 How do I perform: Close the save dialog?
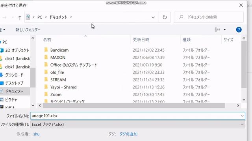pos(241,5)
